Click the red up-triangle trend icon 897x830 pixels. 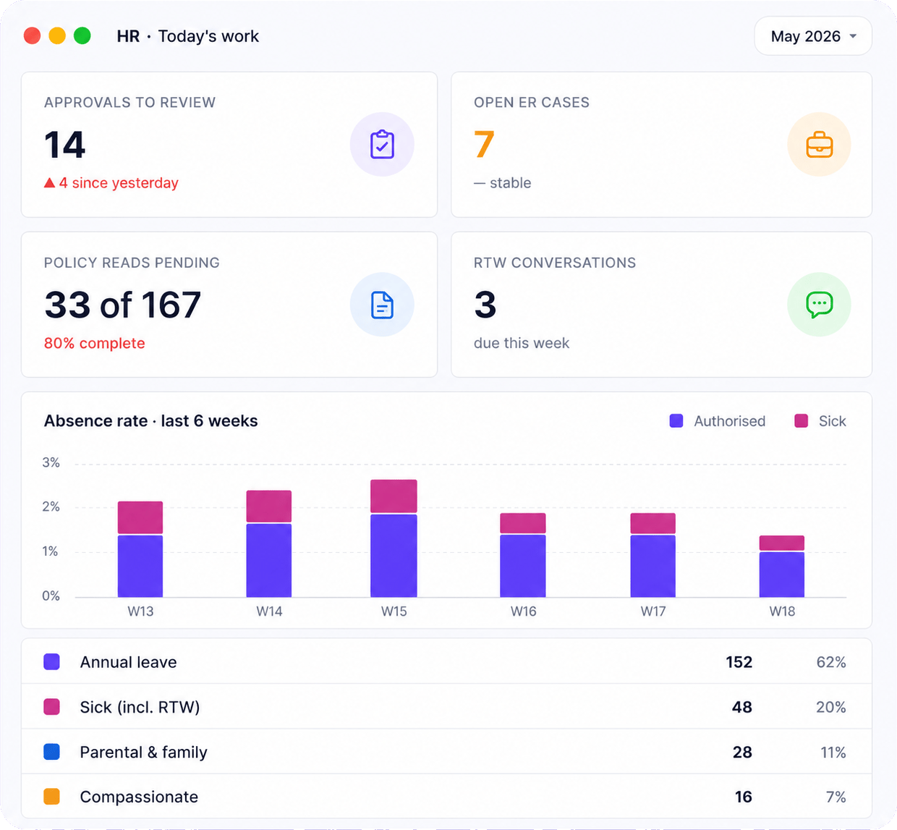coord(49,183)
